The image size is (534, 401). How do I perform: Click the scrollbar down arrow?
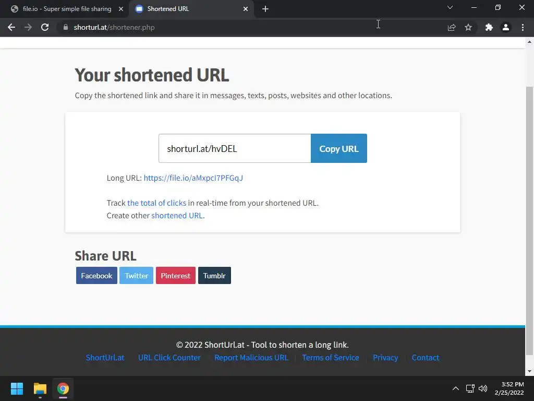tap(529, 371)
